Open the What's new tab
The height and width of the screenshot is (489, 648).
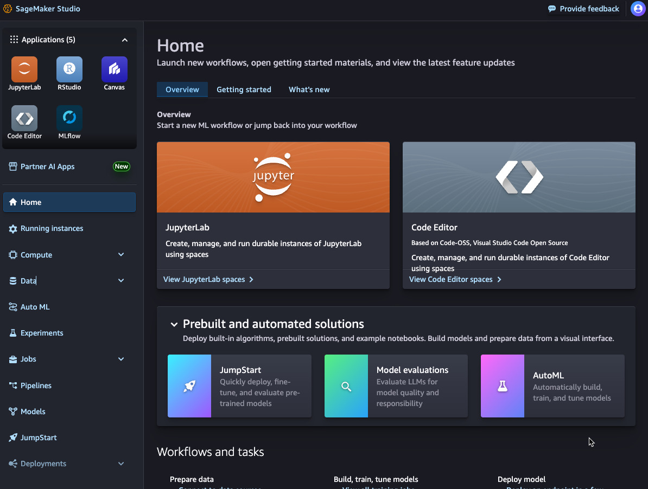pyautogui.click(x=309, y=89)
